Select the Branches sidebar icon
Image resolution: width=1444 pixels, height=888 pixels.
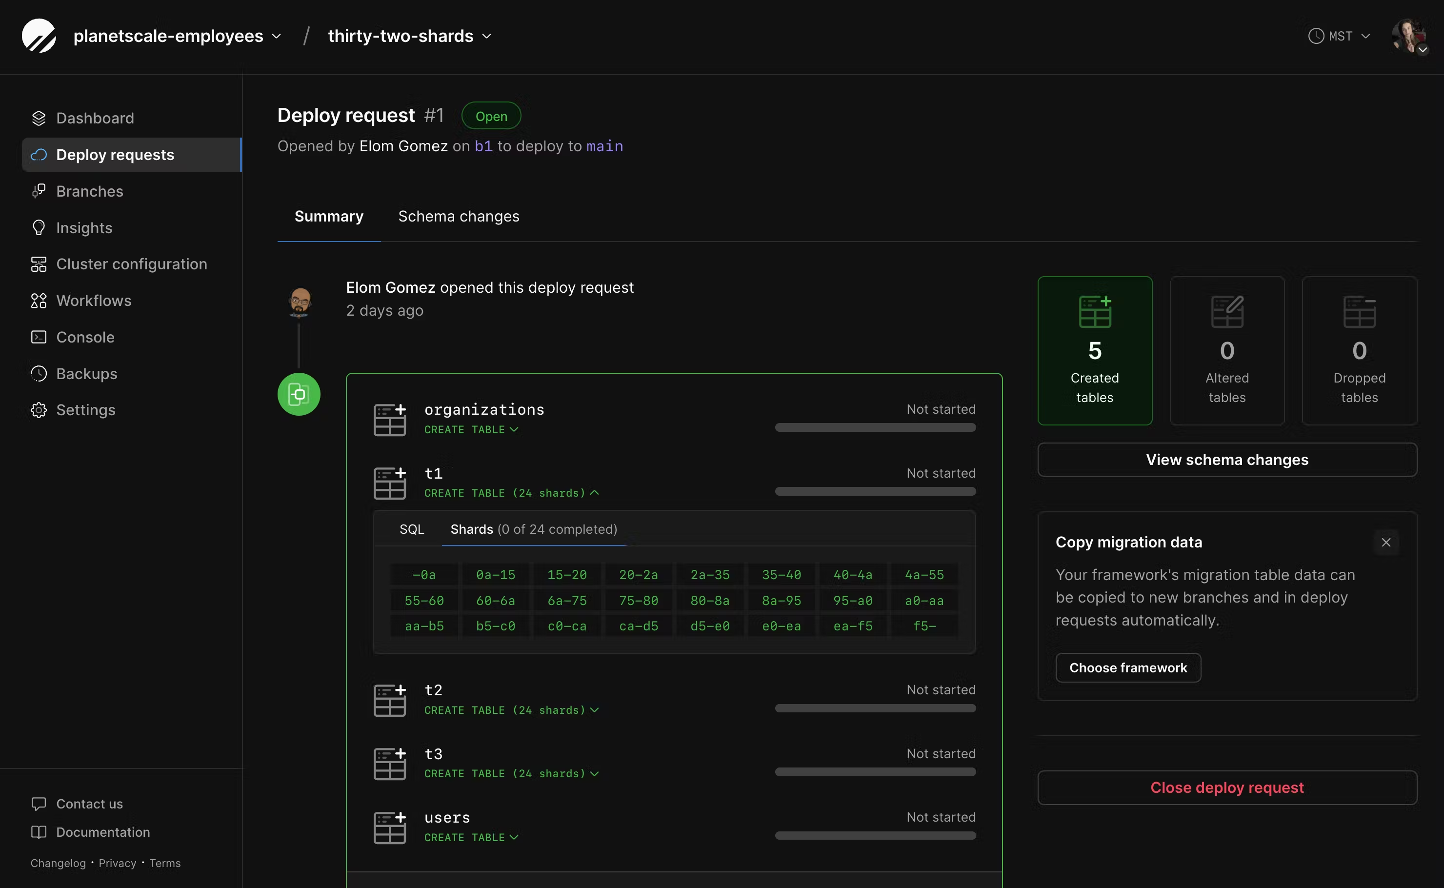tap(38, 191)
